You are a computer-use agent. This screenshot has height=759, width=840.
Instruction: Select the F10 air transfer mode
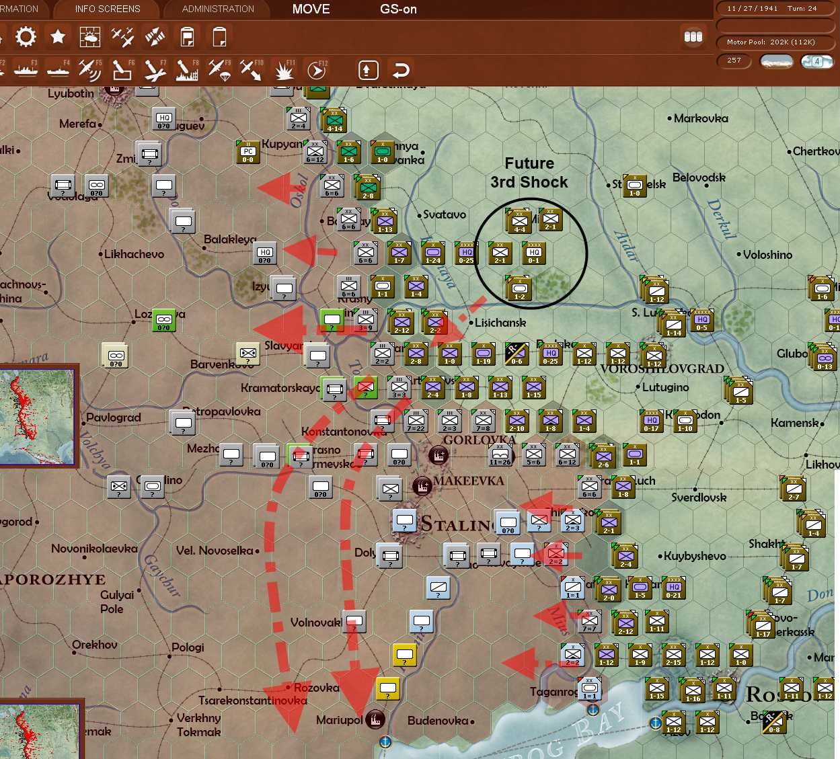click(252, 69)
